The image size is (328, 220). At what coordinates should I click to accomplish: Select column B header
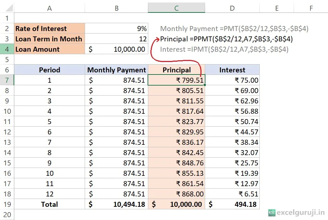tap(116, 8)
